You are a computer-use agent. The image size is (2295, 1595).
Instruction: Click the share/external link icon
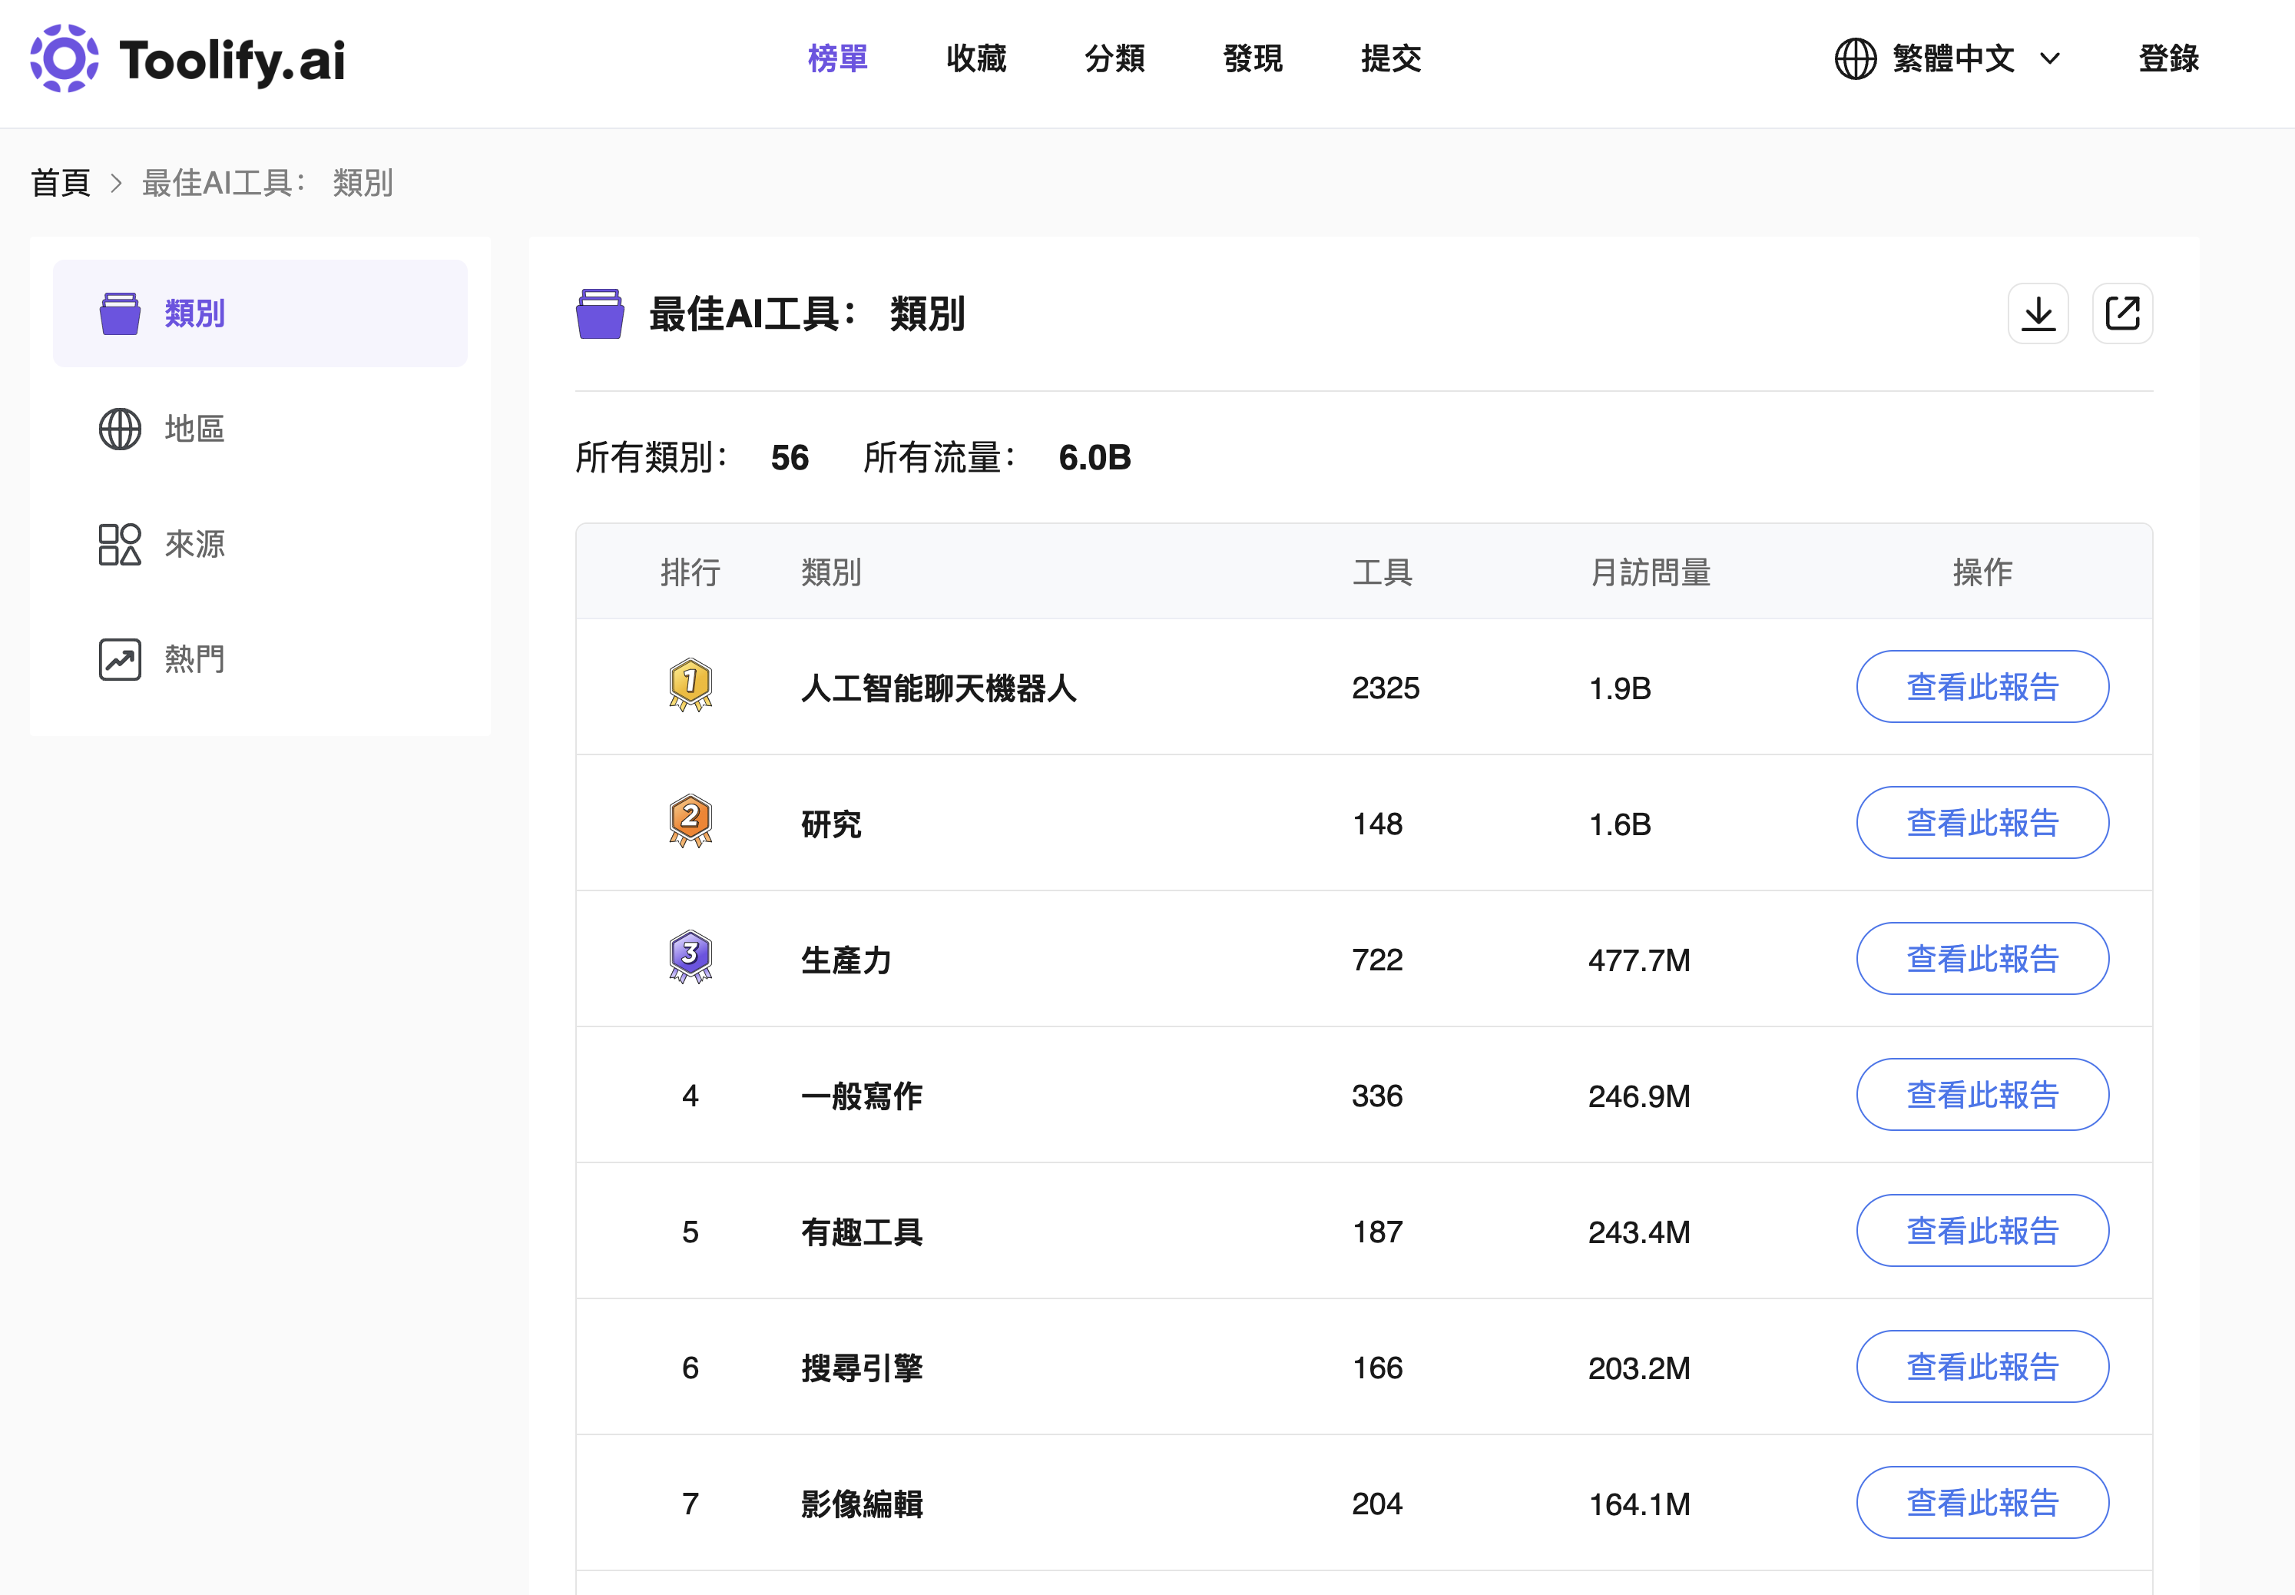coord(2122,313)
